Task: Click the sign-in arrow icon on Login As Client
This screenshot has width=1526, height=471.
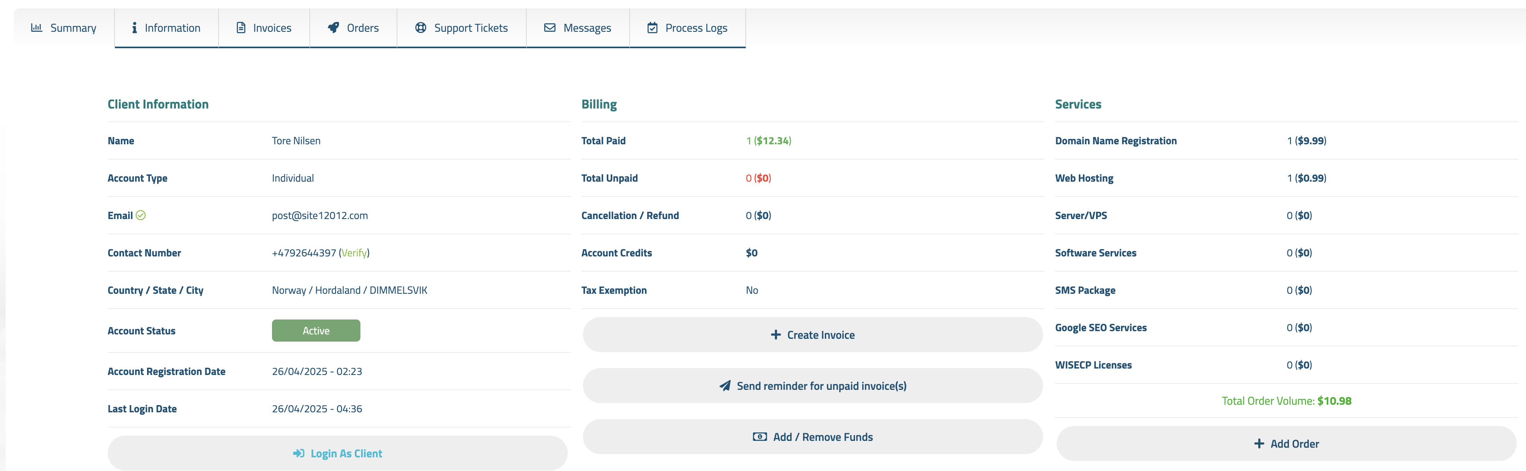Action: 299,454
